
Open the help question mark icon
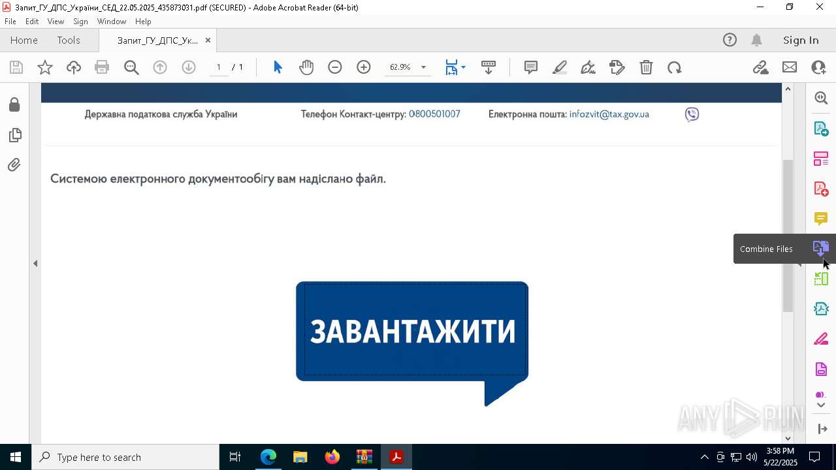click(x=730, y=40)
